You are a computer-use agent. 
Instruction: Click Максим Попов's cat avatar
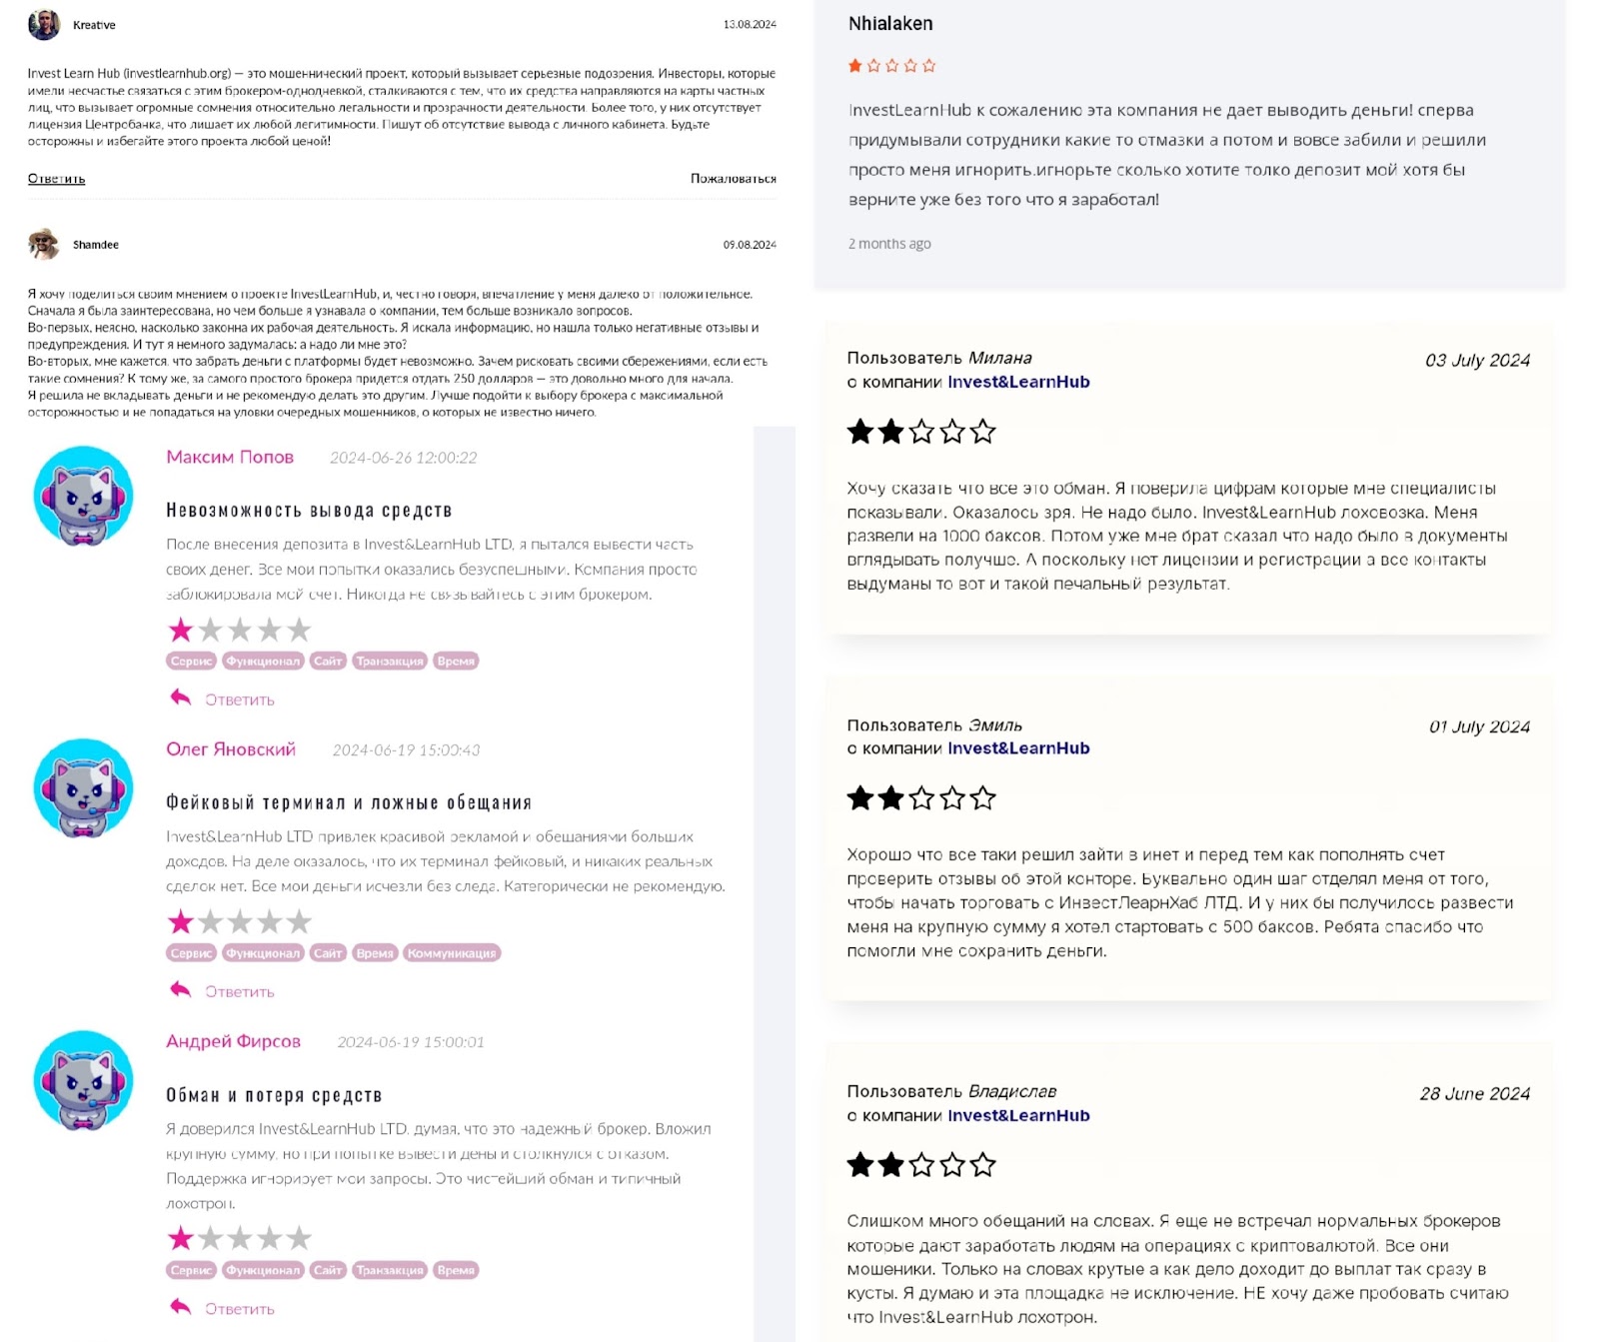tap(84, 496)
